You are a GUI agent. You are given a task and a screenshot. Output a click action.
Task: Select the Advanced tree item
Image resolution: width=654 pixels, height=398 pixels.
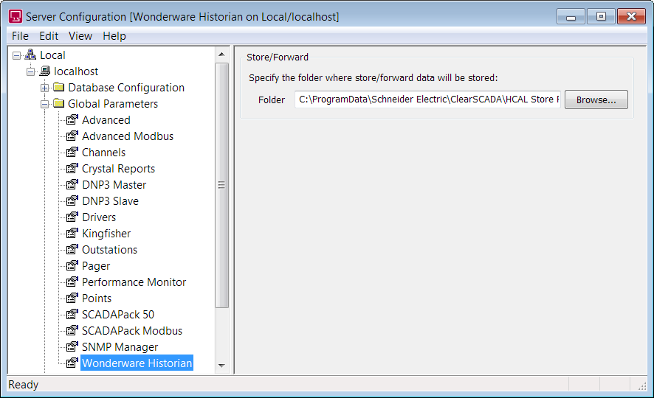pyautogui.click(x=106, y=120)
